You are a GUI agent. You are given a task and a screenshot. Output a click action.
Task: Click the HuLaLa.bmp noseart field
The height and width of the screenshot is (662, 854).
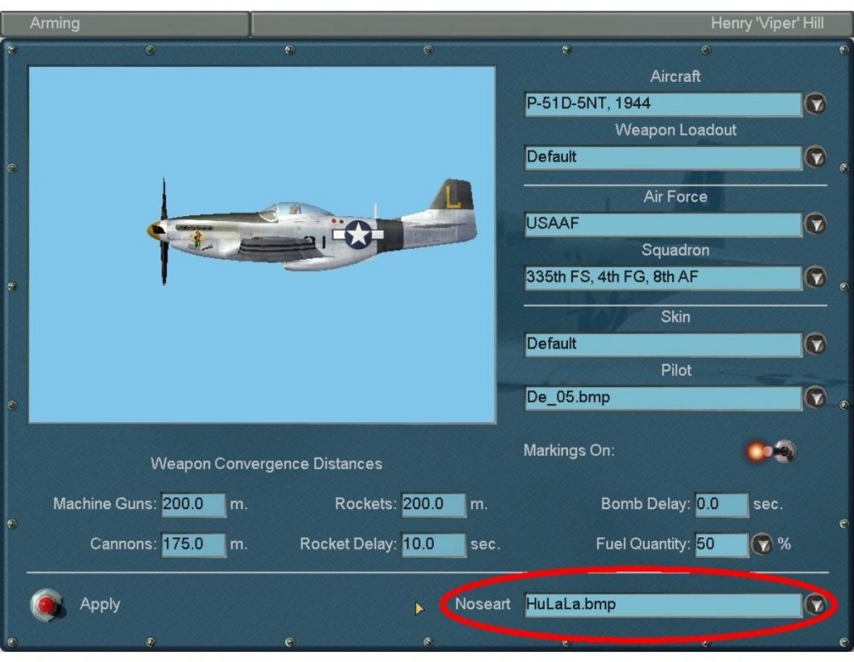(x=662, y=605)
